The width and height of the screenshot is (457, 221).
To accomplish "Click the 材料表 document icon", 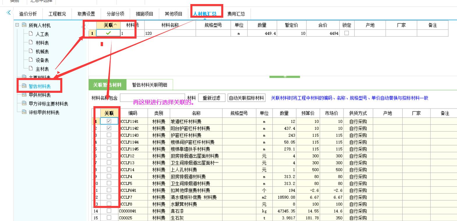I will pyautogui.click(x=31, y=42).
